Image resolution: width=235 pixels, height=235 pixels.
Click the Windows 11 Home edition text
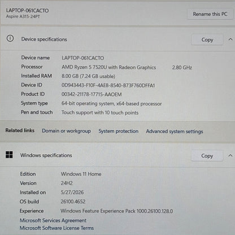pyautogui.click(x=81, y=174)
